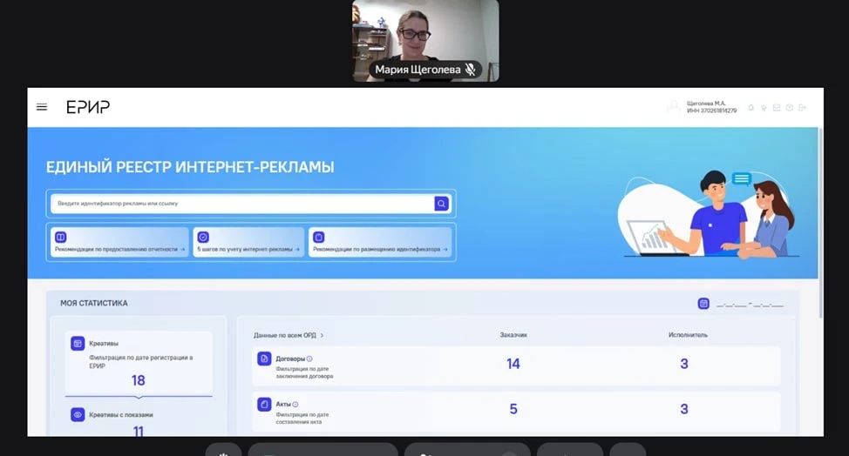Click the Креативы с показами count 11
The width and height of the screenshot is (849, 456).
click(x=138, y=431)
